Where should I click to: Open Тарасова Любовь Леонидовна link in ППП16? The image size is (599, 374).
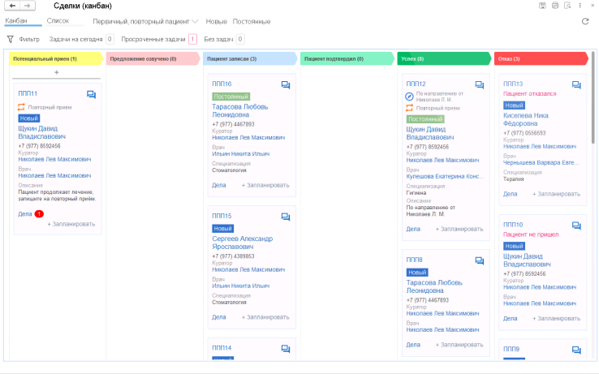[x=240, y=111]
